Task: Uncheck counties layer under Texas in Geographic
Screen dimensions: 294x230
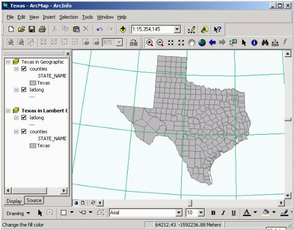Action: point(23,69)
